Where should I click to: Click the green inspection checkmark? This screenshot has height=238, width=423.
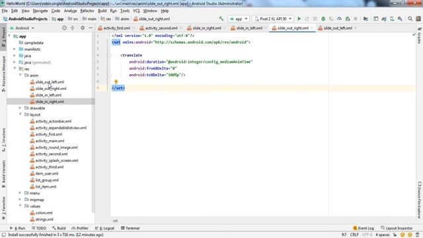[414, 34]
